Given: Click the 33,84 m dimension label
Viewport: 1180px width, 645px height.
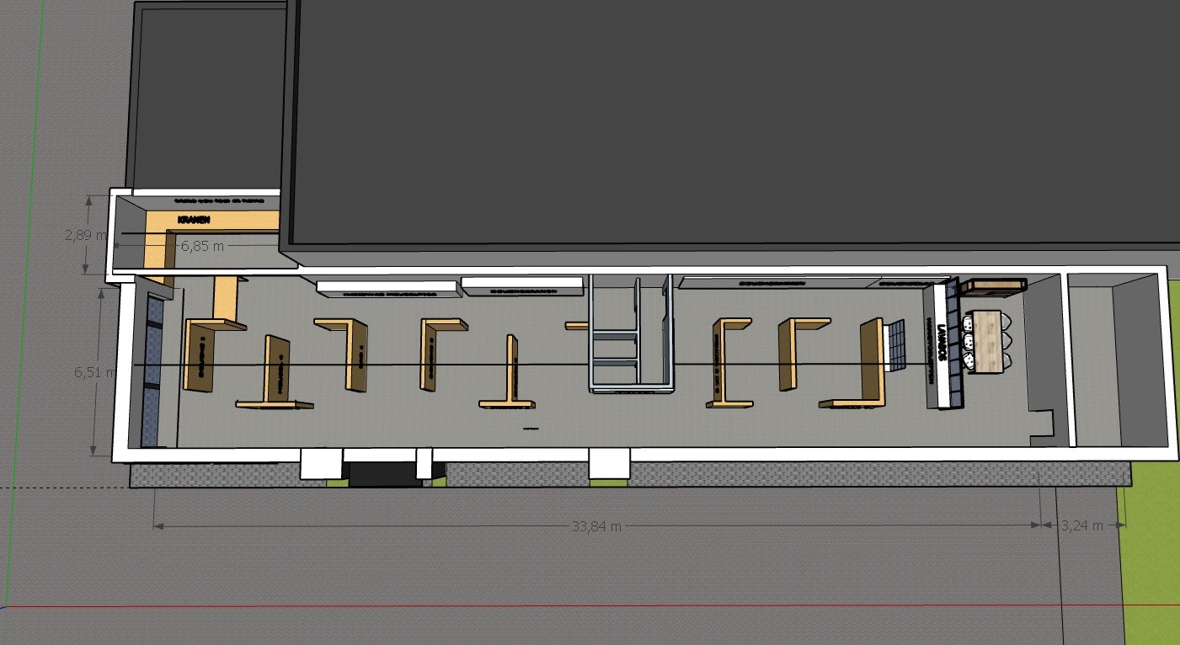Looking at the screenshot, I should tap(596, 527).
